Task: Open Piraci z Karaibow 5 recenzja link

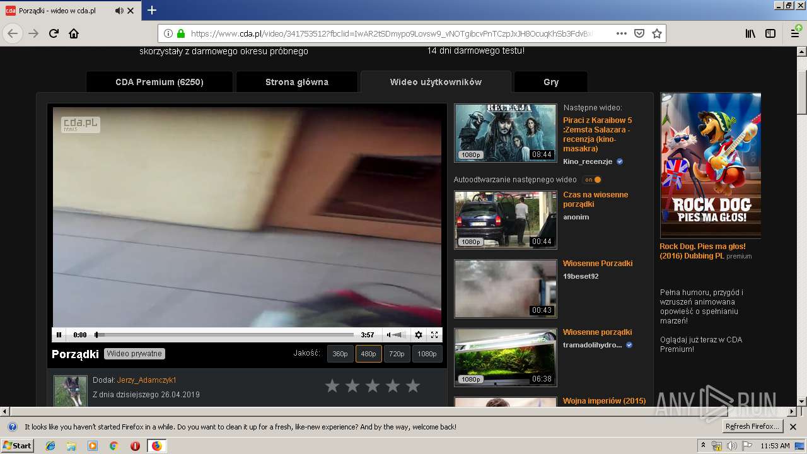Action: (598, 134)
